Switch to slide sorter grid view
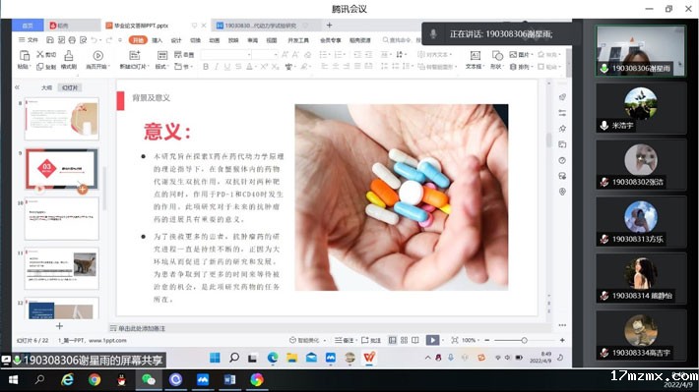The height and width of the screenshot is (392, 699). (404, 340)
